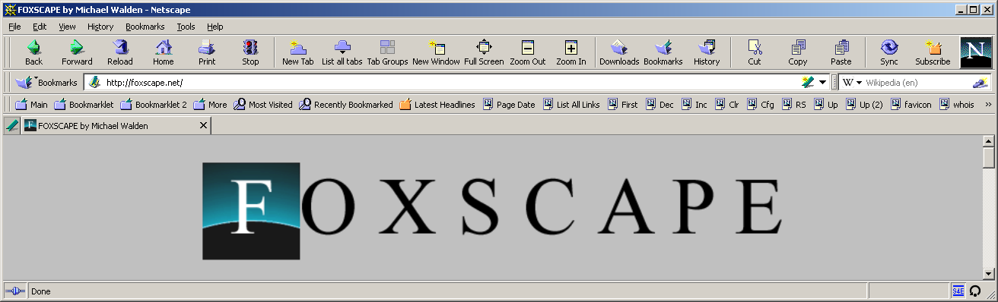
Task: Open the Bookmarks menu in menu bar
Action: tap(145, 27)
